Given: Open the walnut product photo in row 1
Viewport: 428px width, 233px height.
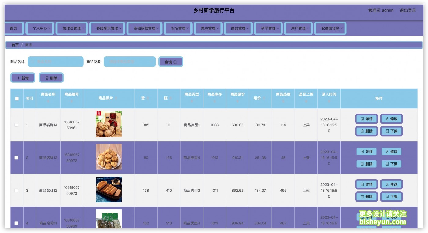Looking at the screenshot, I should [109, 124].
